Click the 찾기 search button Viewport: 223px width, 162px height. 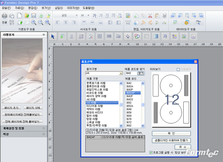[141, 73]
